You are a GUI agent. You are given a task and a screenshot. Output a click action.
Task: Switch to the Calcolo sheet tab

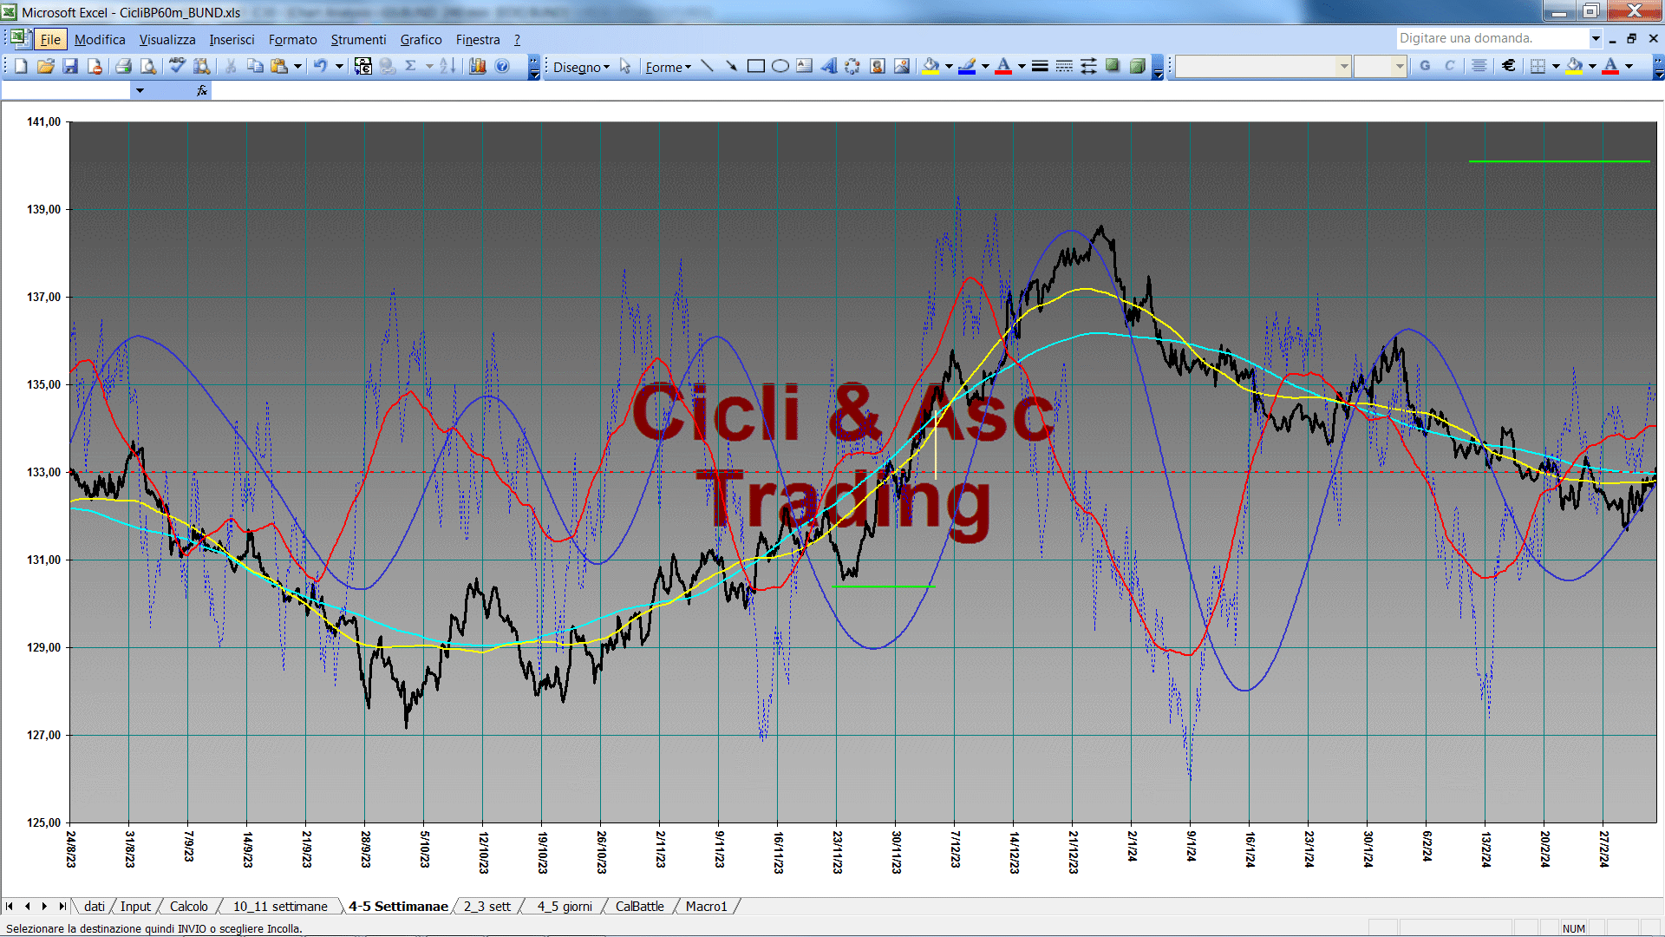pos(188,906)
